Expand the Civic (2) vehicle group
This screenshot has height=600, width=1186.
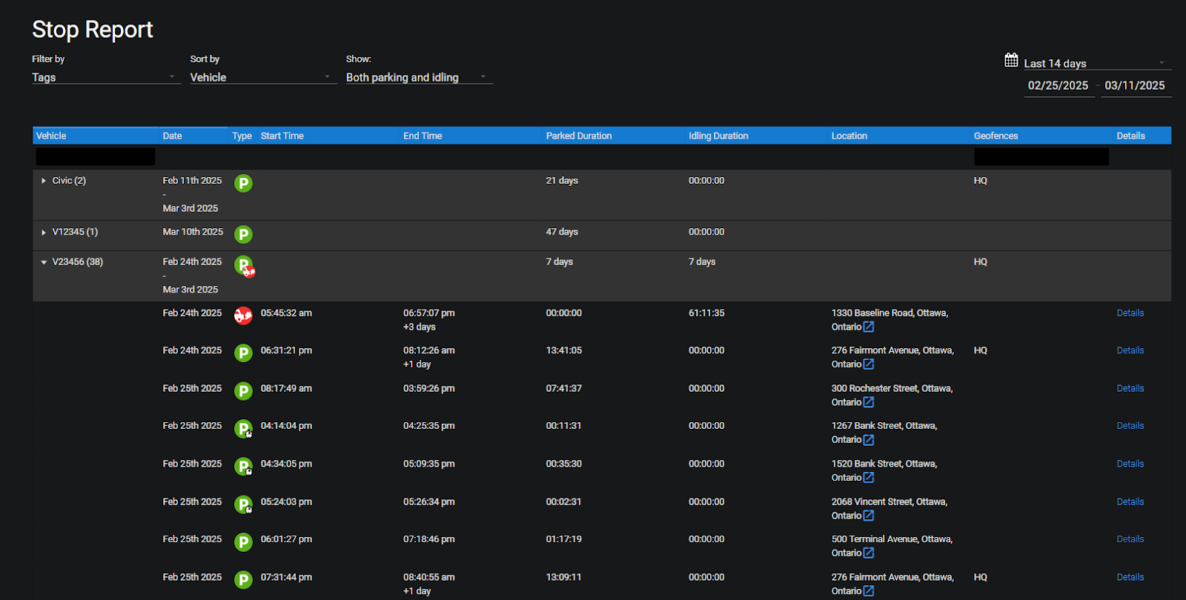pos(44,181)
